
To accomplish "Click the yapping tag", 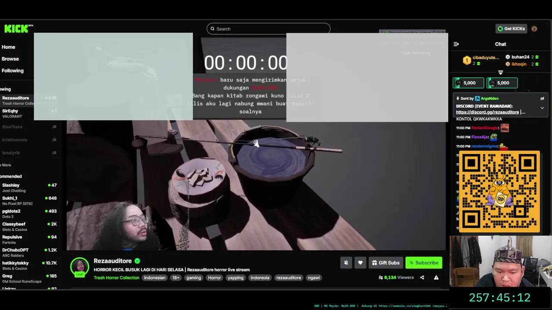I will (x=235, y=278).
